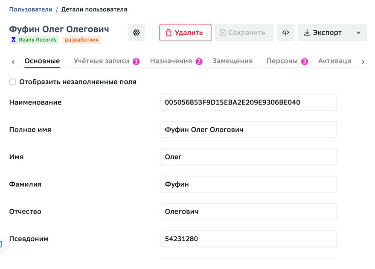Open the Назначения tab
The height and width of the screenshot is (269, 375).
coord(176,61)
